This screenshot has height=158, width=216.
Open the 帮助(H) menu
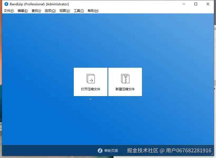coord(92,11)
